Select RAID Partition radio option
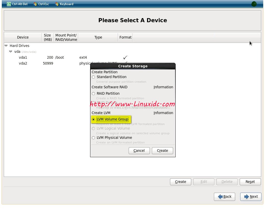The image size is (265, 209). (x=93, y=94)
